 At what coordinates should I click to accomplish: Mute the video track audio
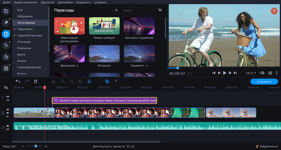(x=8, y=113)
